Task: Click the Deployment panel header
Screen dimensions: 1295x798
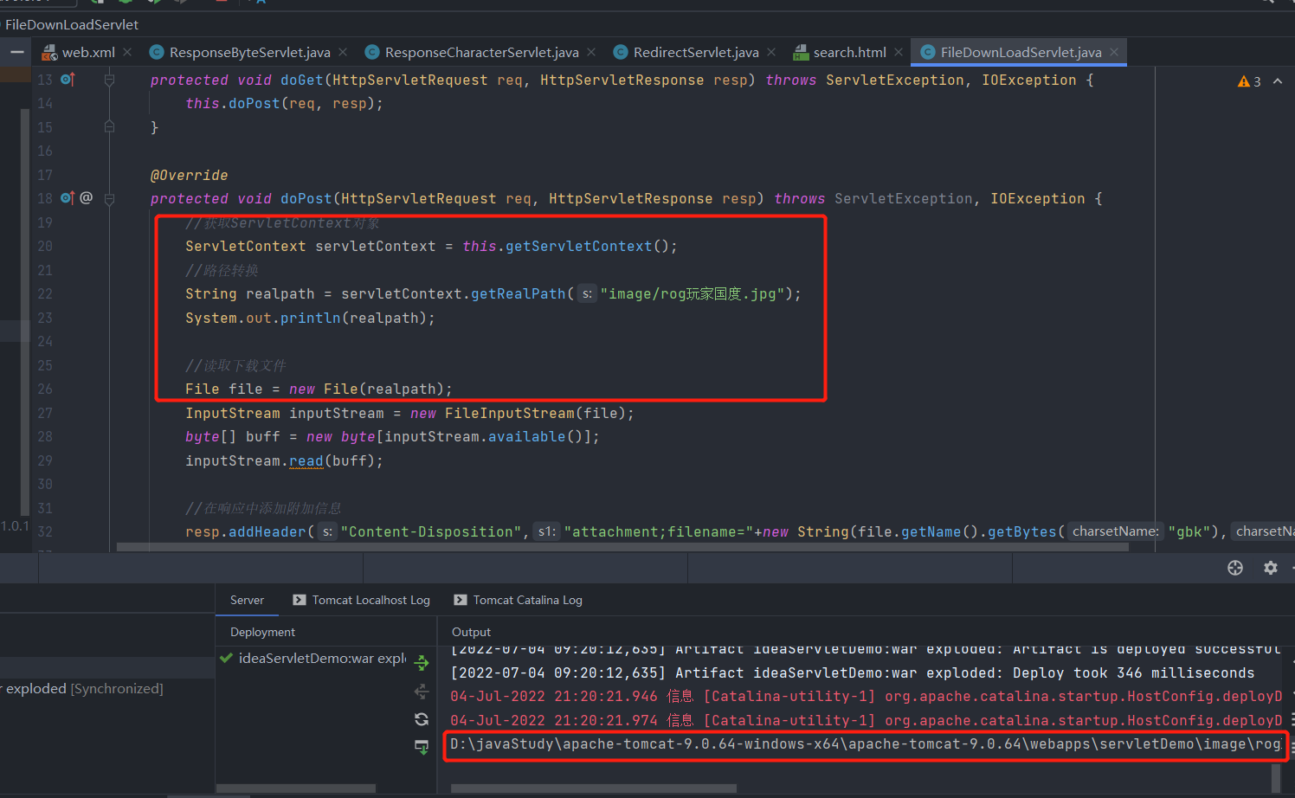Action: click(x=262, y=632)
